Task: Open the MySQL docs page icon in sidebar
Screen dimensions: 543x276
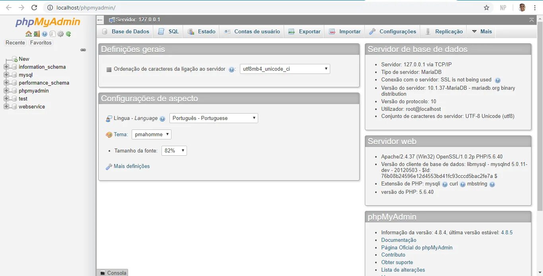Action: (53, 34)
